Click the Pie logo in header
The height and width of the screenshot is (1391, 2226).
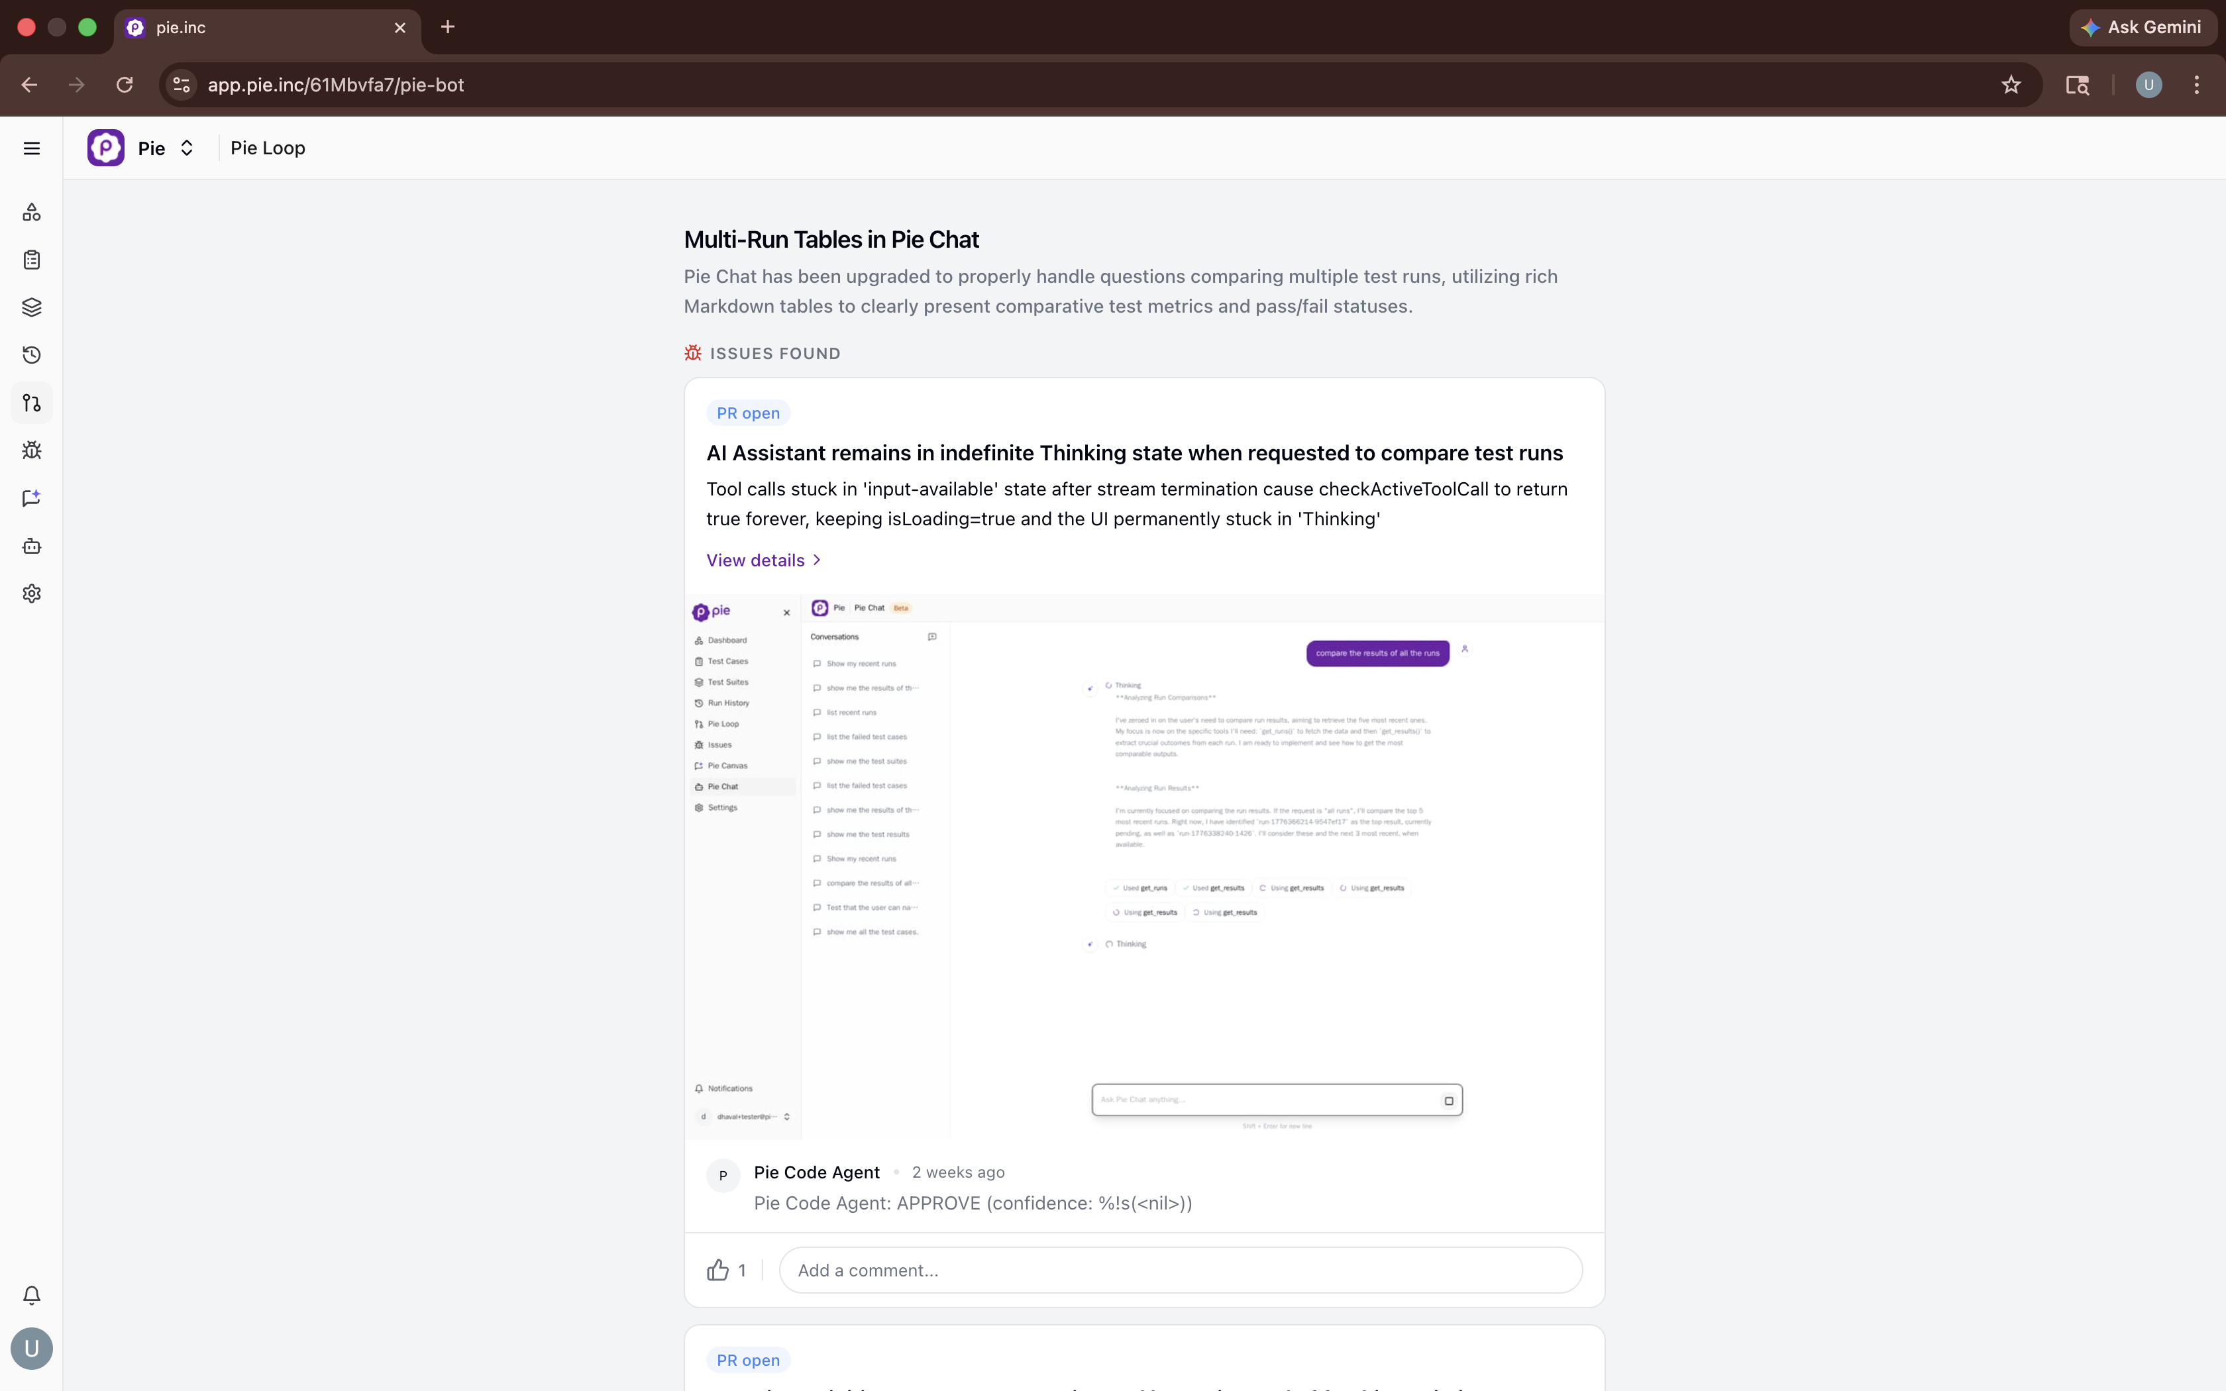tap(106, 148)
